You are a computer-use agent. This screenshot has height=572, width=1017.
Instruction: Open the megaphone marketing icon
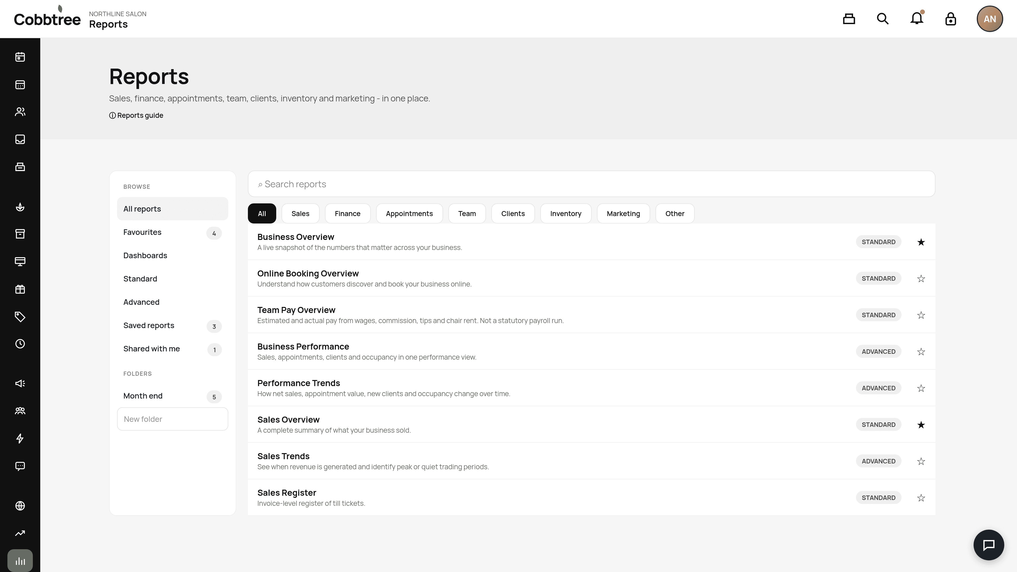[x=20, y=383]
